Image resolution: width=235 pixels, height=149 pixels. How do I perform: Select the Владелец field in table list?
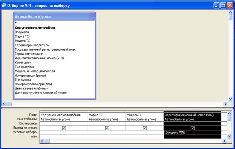point(22,32)
